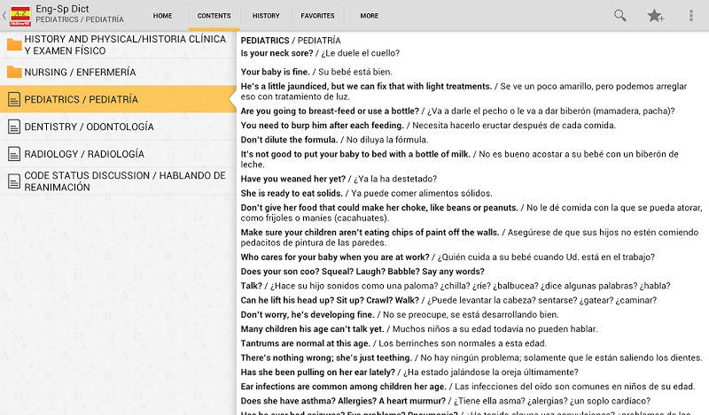Open the Favorites tab
The height and width of the screenshot is (415, 709).
click(317, 16)
